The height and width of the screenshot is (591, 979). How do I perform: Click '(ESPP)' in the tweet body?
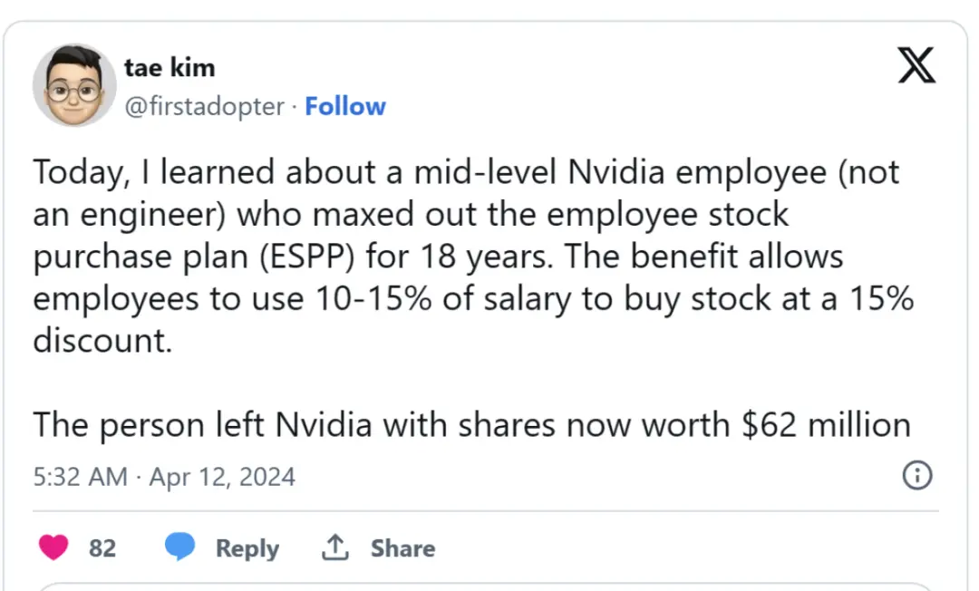click(306, 257)
